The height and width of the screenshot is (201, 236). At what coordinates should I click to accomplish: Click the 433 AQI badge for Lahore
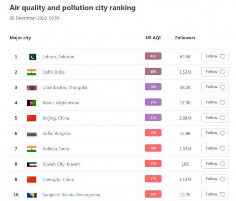point(153,56)
